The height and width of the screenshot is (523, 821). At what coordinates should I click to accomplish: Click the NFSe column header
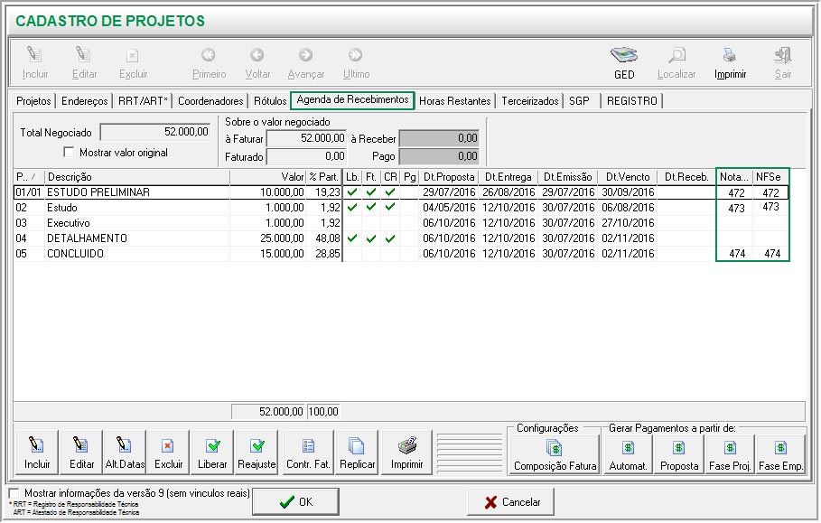pos(770,177)
